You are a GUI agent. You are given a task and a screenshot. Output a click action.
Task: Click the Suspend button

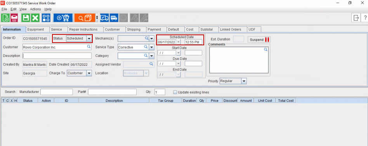(x=259, y=40)
